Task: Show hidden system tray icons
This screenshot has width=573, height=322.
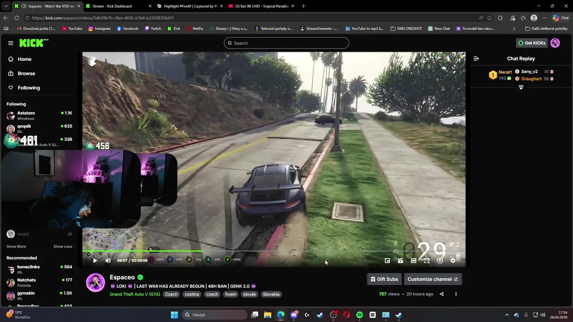Action: point(507,315)
